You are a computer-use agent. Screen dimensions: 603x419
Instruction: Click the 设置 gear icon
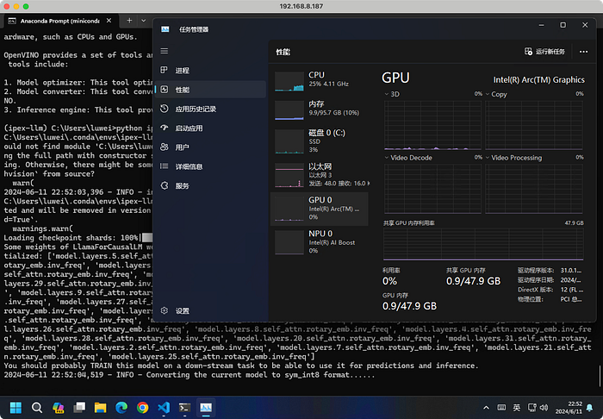pos(165,310)
